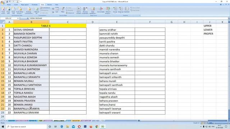230x129 pixels.
Task: Click the Refresh All button
Action: click(x=37, y=10)
